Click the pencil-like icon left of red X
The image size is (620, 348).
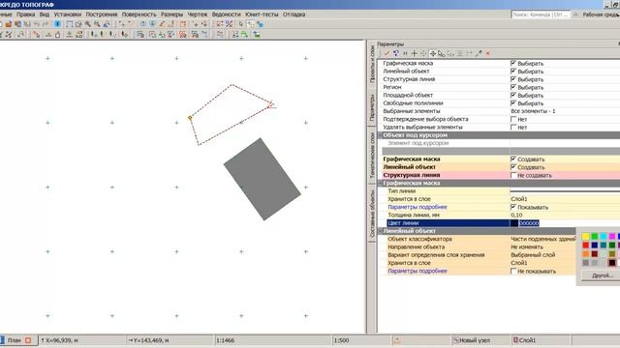[479, 53]
